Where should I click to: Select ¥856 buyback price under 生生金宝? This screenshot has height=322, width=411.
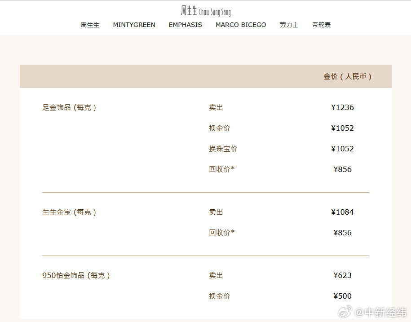342,233
